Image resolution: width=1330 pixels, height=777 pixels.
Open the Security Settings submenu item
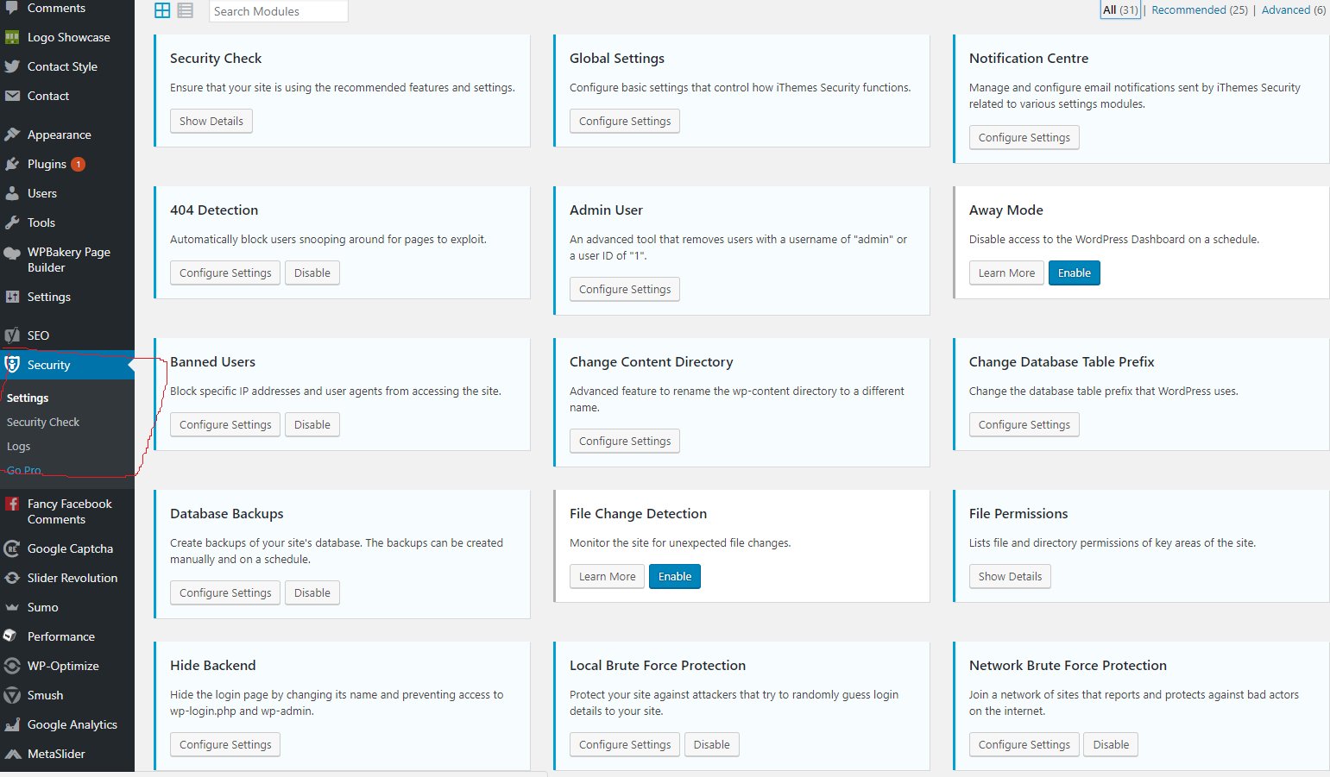tap(28, 398)
